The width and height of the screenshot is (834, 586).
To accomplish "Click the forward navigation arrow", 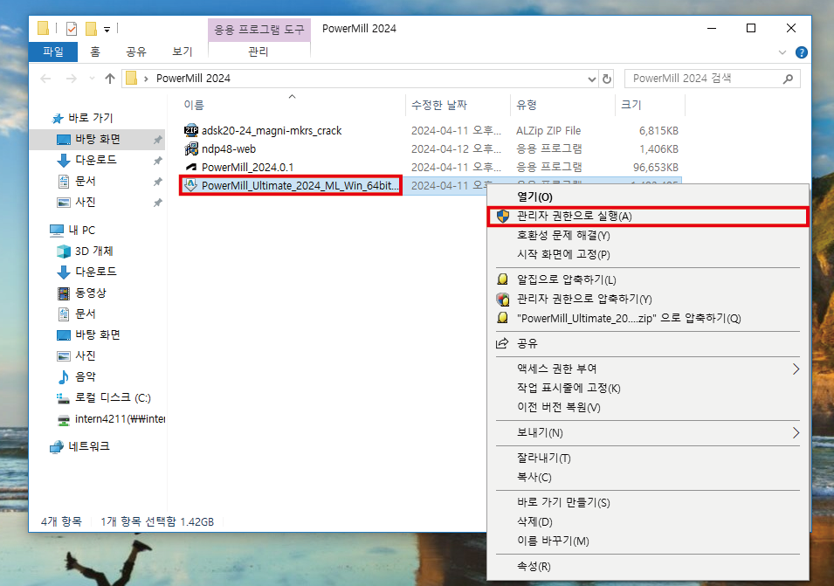I will click(72, 79).
